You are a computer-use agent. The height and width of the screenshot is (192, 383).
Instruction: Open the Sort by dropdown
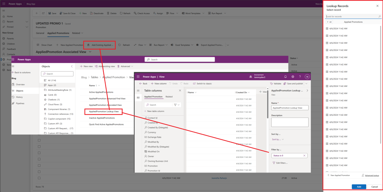(278, 140)
